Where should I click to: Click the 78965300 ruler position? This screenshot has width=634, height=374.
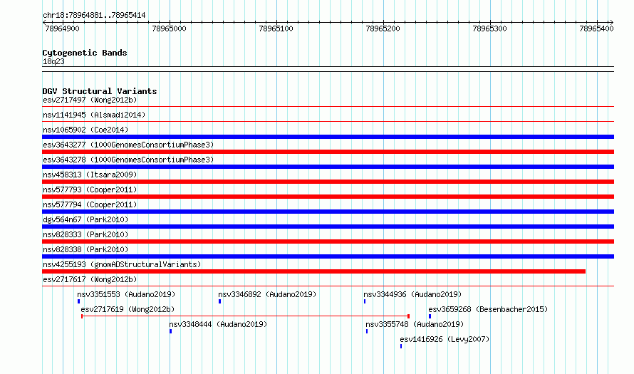click(x=489, y=28)
